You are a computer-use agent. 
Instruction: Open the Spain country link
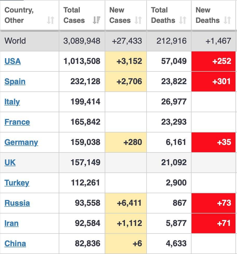[15, 82]
